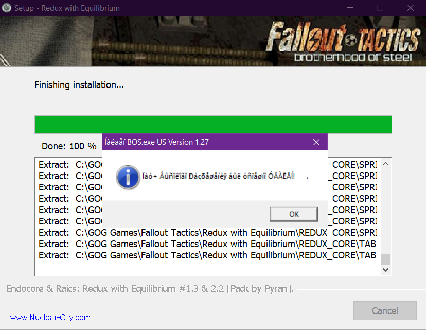Click the green installation progress bar

213,125
